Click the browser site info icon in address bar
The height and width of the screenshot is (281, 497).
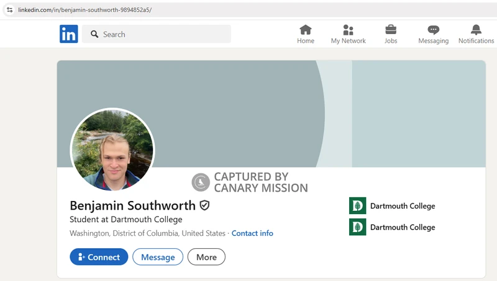coord(10,10)
